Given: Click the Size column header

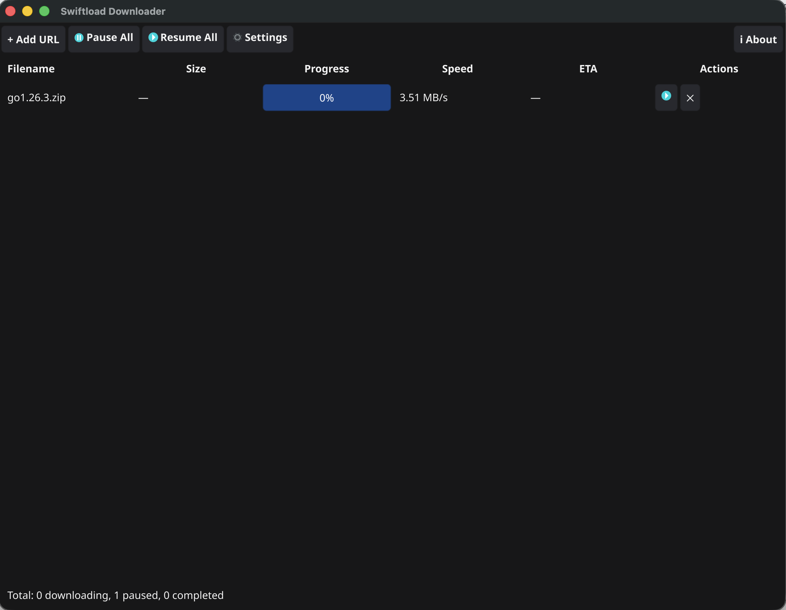Looking at the screenshot, I should tap(196, 69).
